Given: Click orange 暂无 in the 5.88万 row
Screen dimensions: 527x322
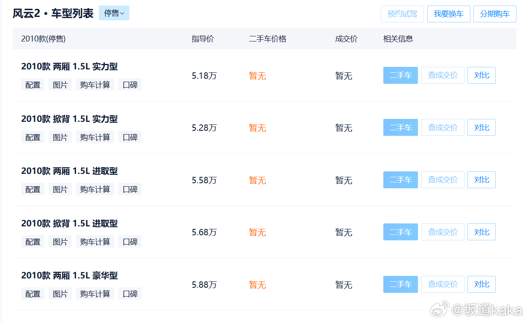Looking at the screenshot, I should (257, 285).
